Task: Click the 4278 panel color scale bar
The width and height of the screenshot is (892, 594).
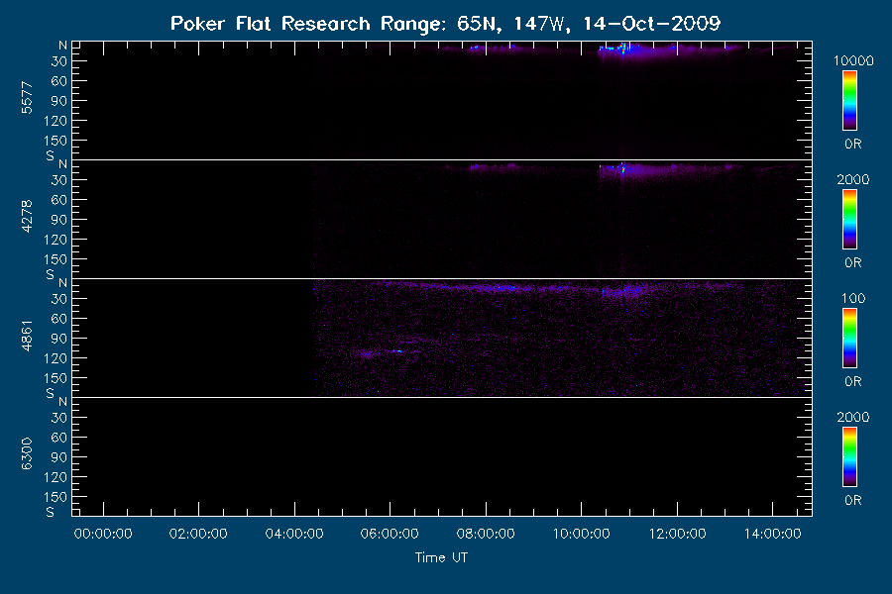Action: 849,220
